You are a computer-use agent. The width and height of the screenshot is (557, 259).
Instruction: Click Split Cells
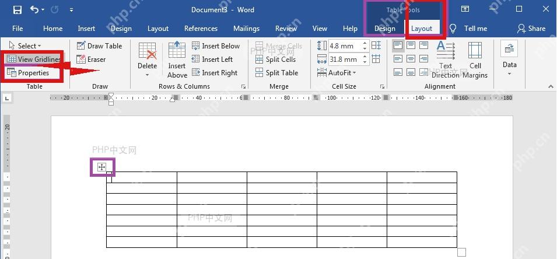(276, 60)
